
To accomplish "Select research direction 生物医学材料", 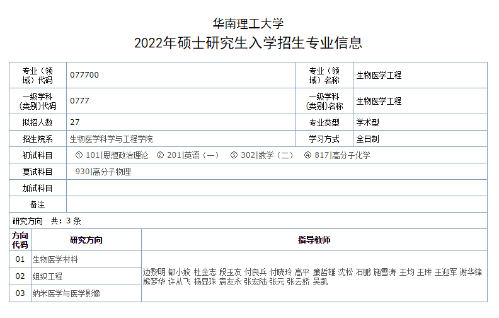I will click(55, 260).
